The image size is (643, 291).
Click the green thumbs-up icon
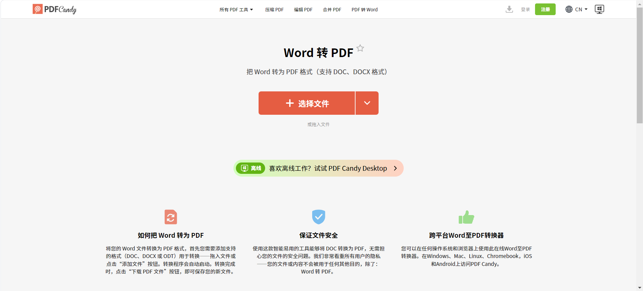click(466, 217)
